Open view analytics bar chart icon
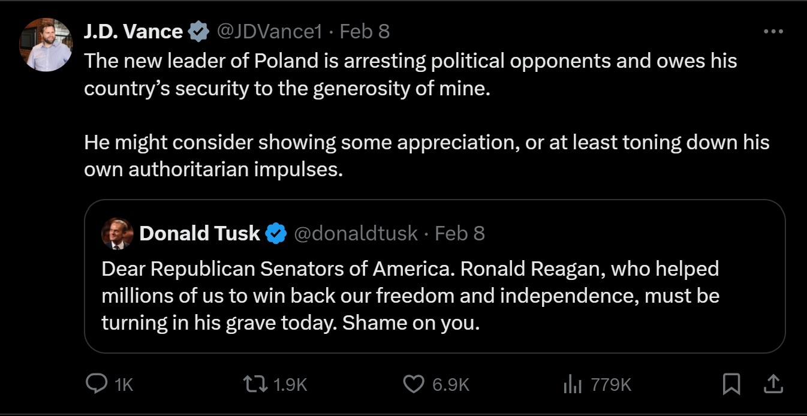Viewport: 807px width, 416px height. click(x=573, y=384)
